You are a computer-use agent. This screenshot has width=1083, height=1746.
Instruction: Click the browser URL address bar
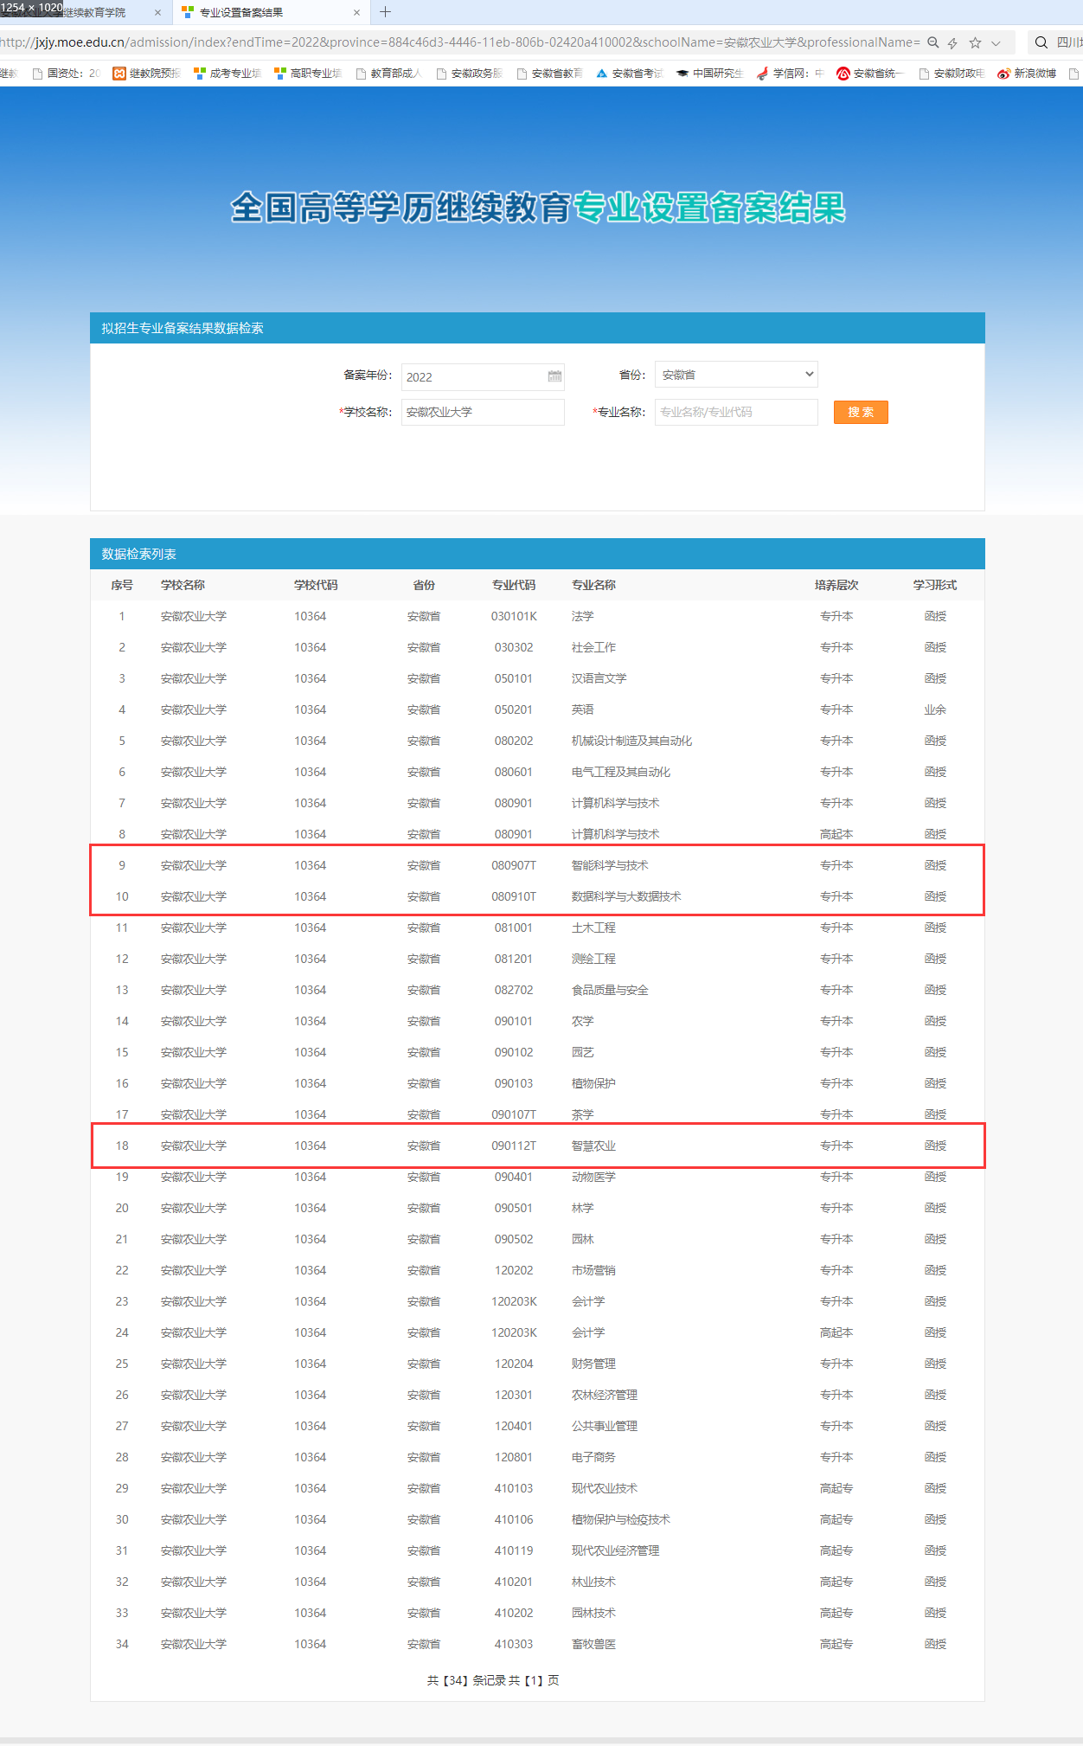point(458,42)
